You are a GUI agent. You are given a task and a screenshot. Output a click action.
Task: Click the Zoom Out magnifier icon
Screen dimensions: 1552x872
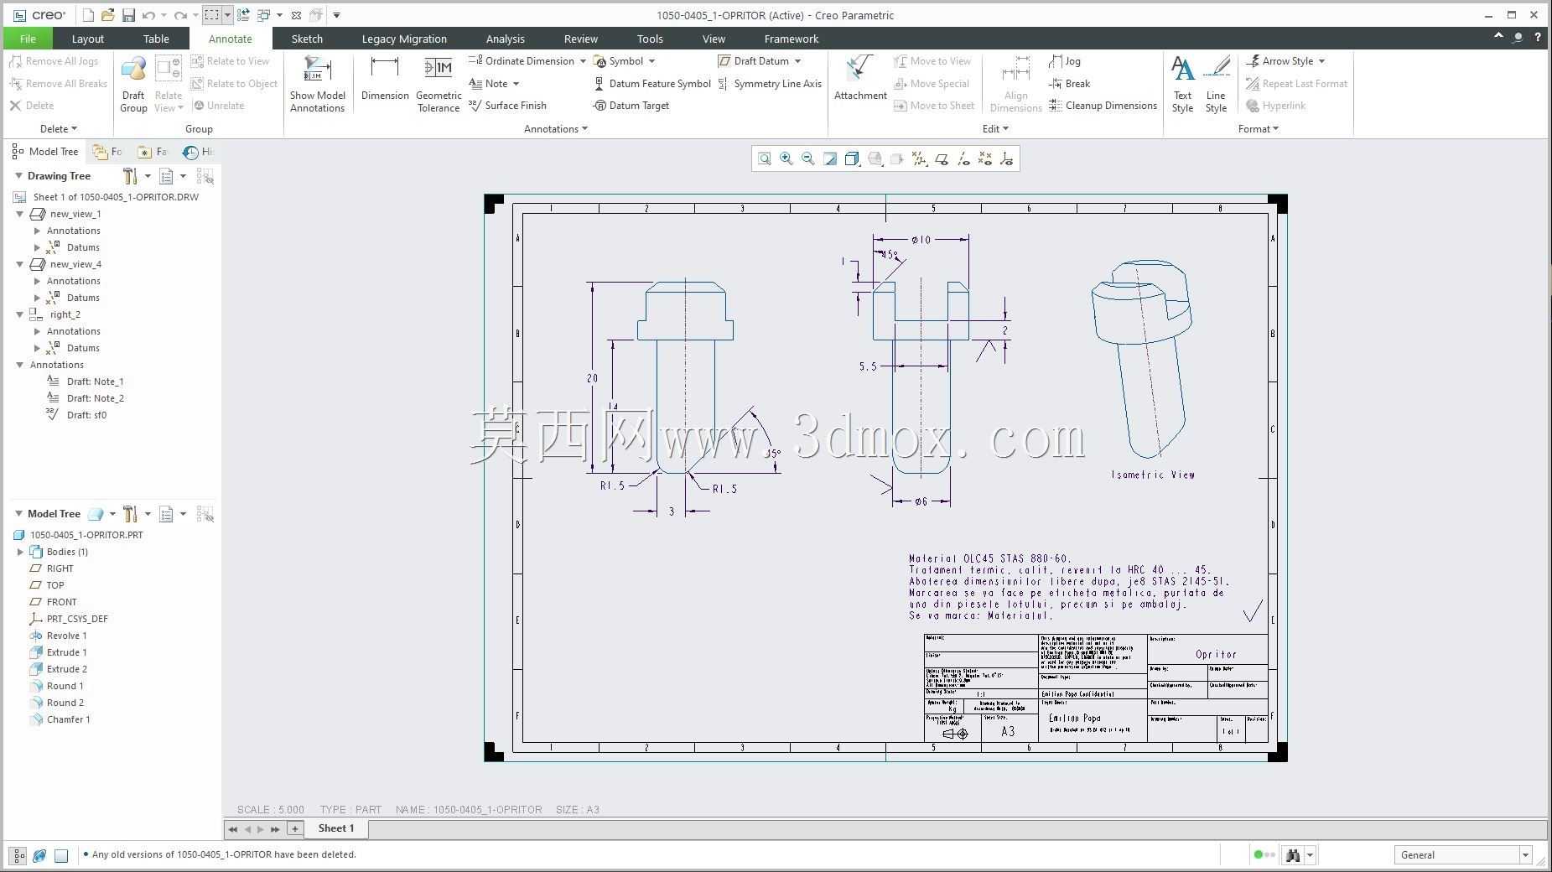coord(808,158)
